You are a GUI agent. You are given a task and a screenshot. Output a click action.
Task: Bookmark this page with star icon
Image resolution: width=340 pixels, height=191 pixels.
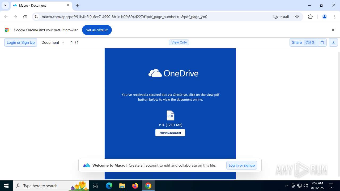(x=297, y=17)
